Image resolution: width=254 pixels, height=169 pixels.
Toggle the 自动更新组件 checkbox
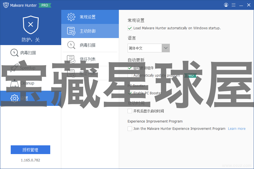(x=130, y=68)
